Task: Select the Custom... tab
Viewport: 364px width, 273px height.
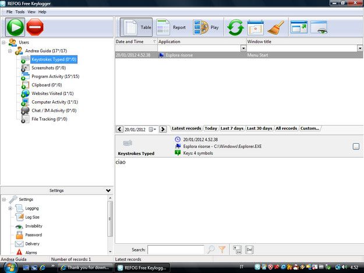Action: pos(310,128)
